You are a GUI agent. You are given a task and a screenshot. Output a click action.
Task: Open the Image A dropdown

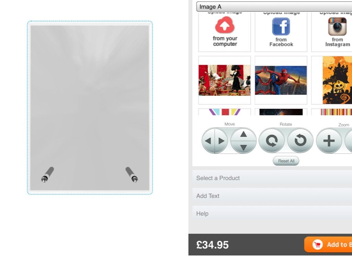click(x=274, y=7)
